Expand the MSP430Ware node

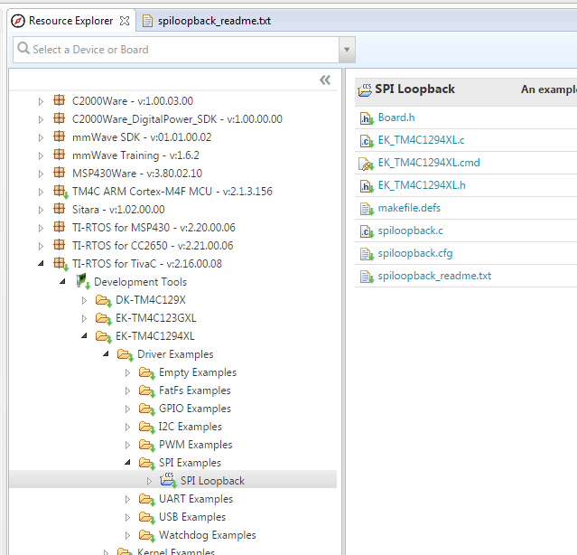[41, 174]
